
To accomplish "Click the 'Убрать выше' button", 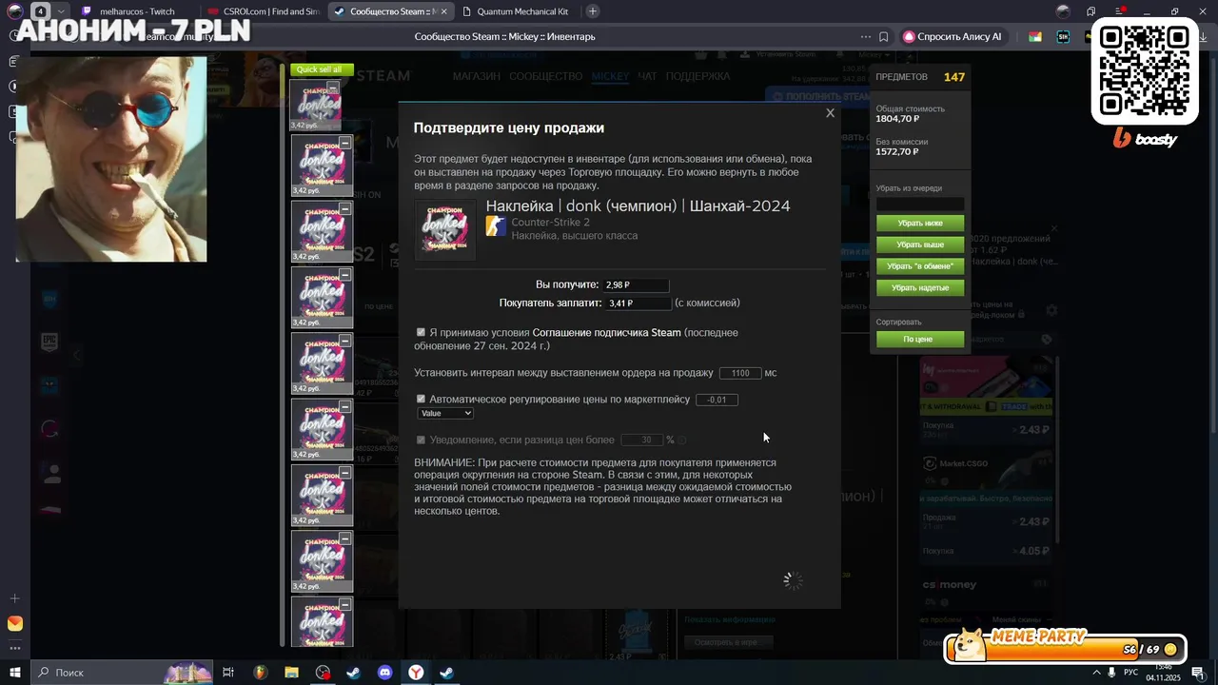I will click(920, 245).
